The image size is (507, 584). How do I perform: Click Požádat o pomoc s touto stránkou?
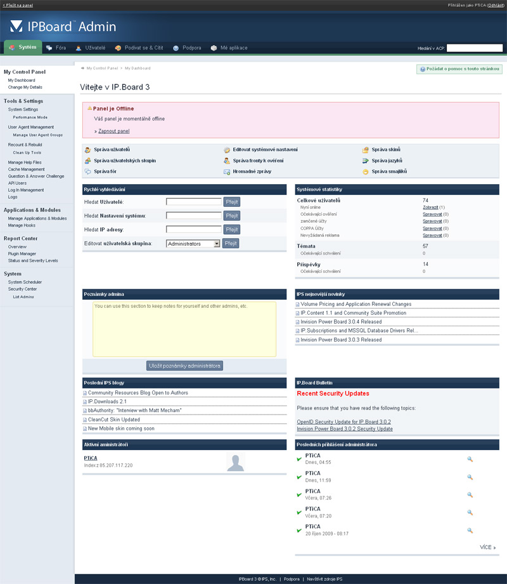pyautogui.click(x=459, y=69)
